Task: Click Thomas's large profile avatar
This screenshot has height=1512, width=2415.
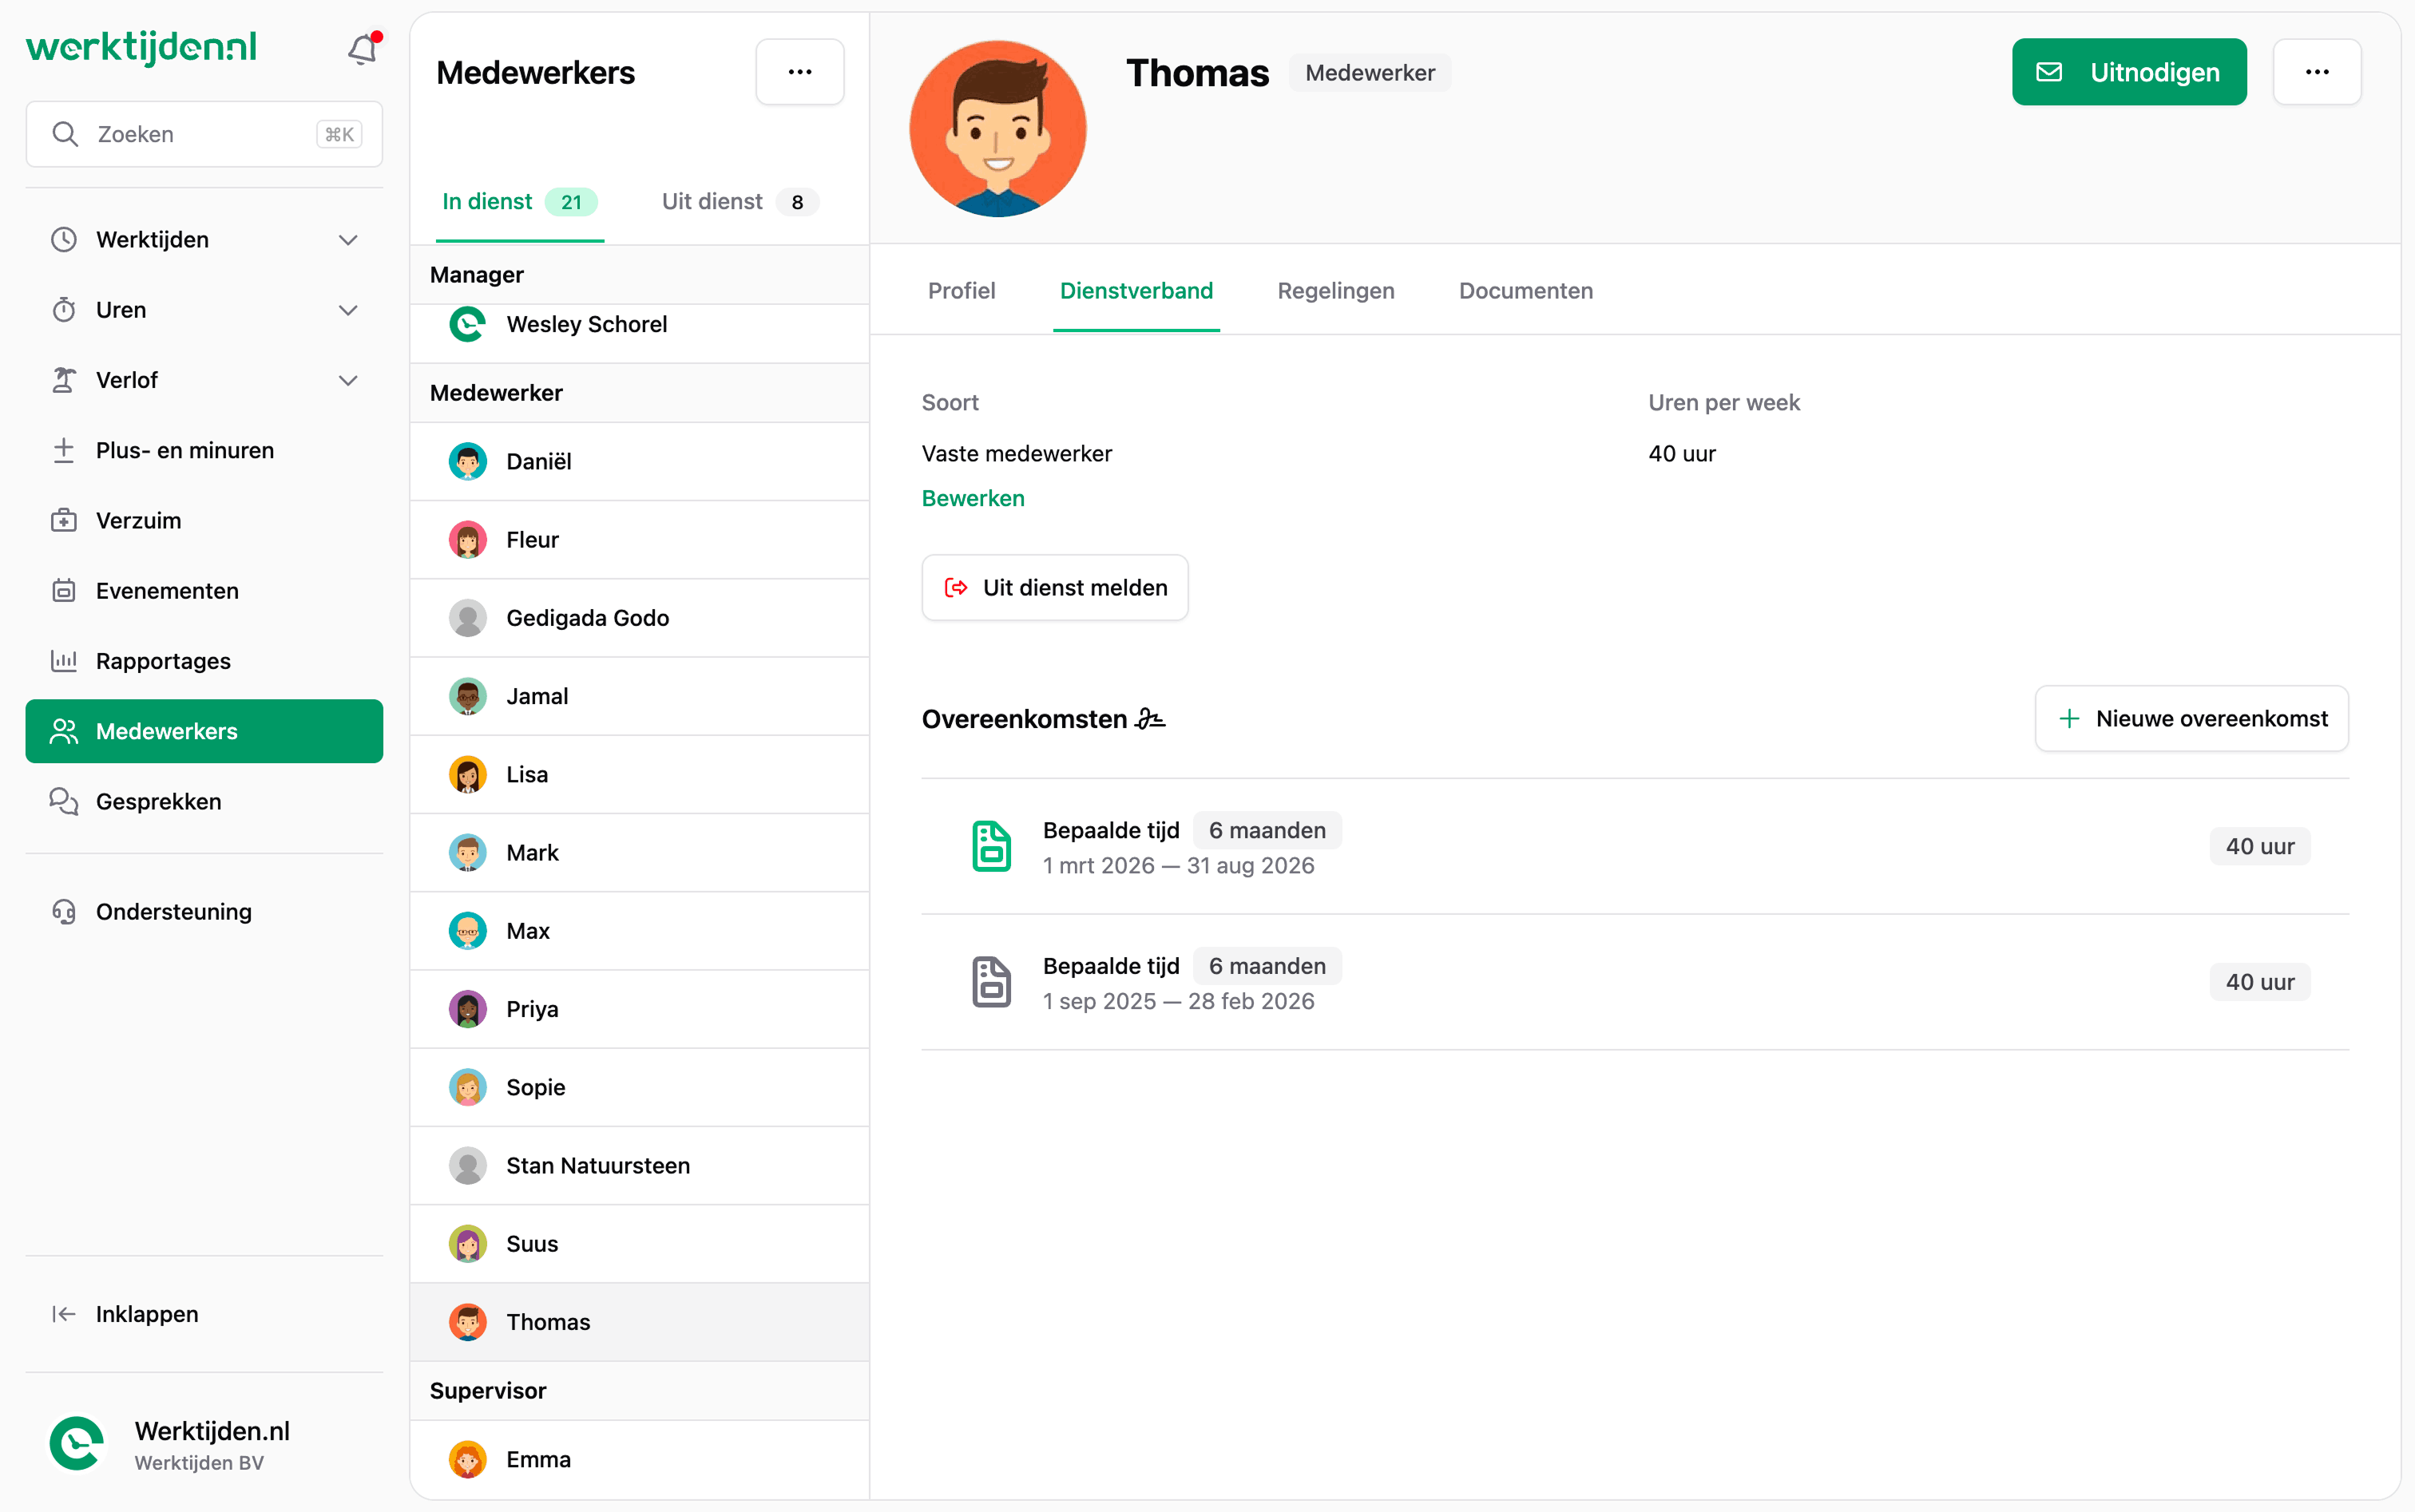Action: [997, 129]
